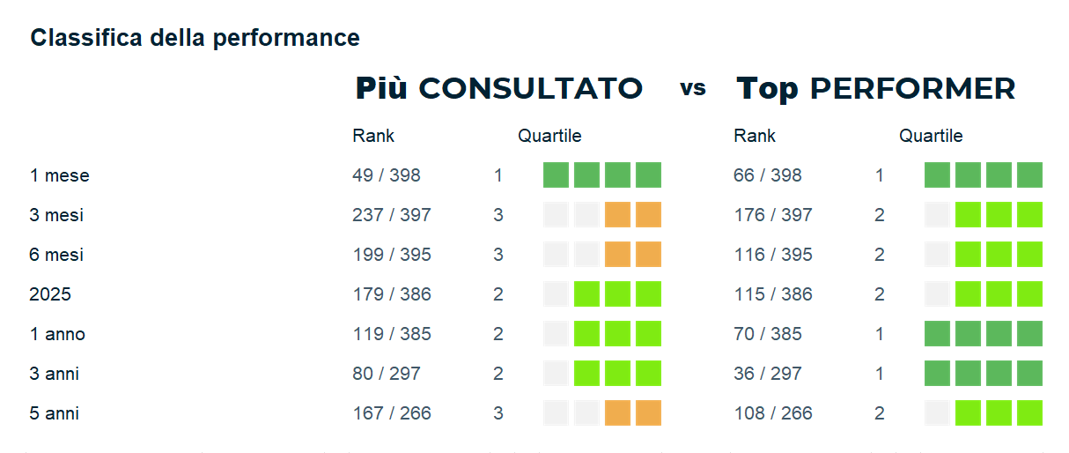Click the Quartile label under Top PERFORMER

931,136
